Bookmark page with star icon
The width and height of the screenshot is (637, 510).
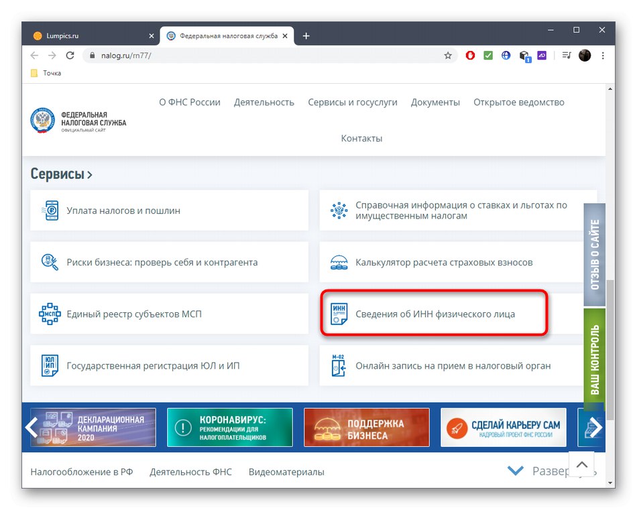point(448,56)
